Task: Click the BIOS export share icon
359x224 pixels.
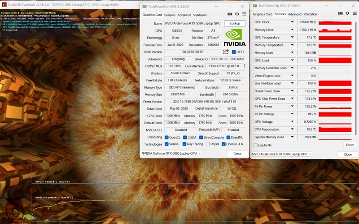Action: pyautogui.click(x=226, y=52)
